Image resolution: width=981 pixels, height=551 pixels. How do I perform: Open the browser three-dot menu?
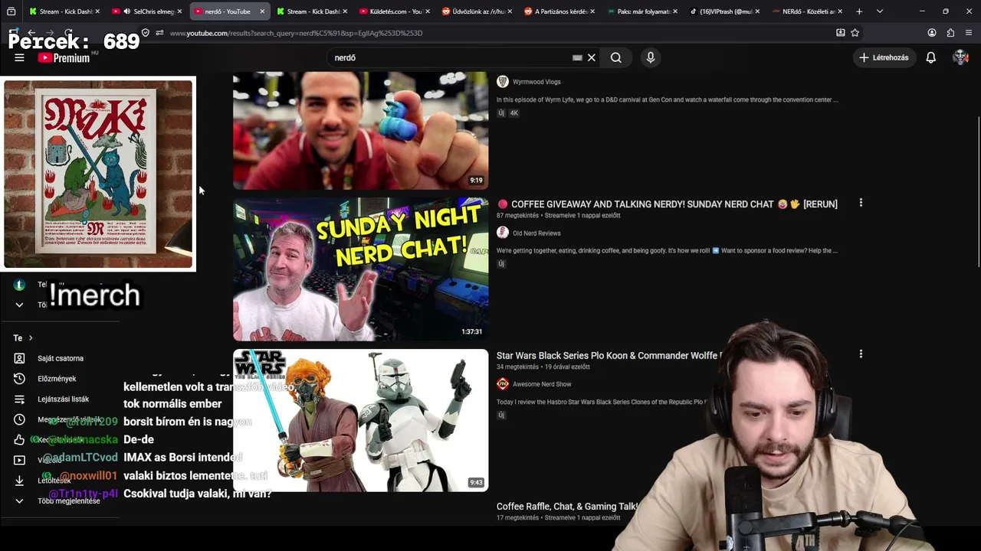(x=969, y=33)
